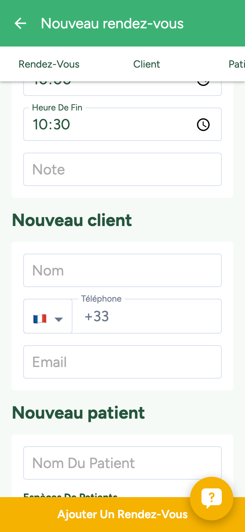This screenshot has width=245, height=532.
Task: Switch to the Rendez-Vous tab
Action: [49, 64]
